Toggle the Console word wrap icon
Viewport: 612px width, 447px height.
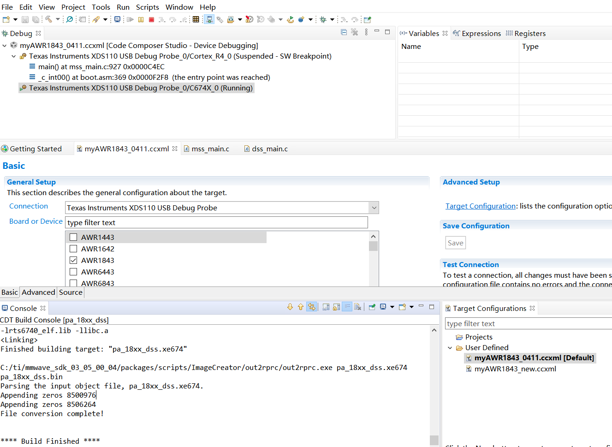(x=347, y=307)
